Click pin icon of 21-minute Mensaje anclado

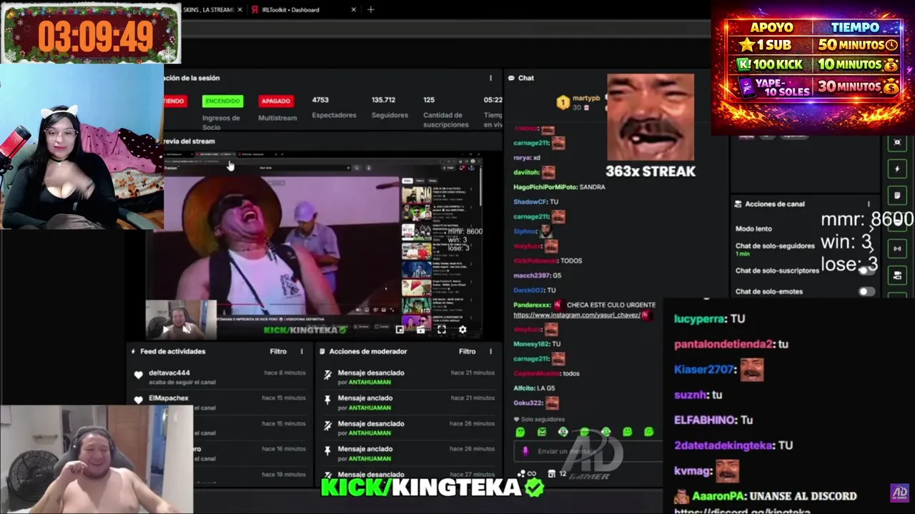(x=327, y=400)
